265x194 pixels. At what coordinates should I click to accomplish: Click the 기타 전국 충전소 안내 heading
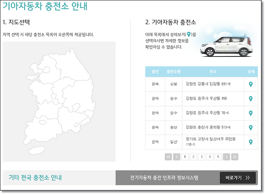tap(35, 177)
